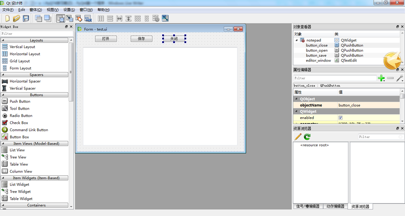The width and height of the screenshot is (405, 216).
Task: Collapse the Layouts category header
Action: click(x=35, y=40)
